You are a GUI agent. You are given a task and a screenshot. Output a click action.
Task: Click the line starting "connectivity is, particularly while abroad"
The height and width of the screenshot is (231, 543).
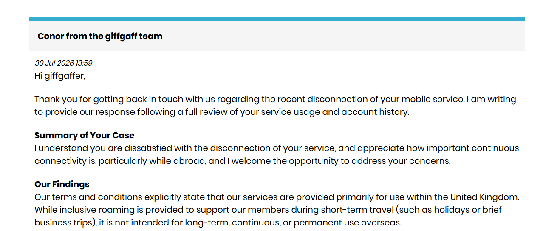[242, 161]
